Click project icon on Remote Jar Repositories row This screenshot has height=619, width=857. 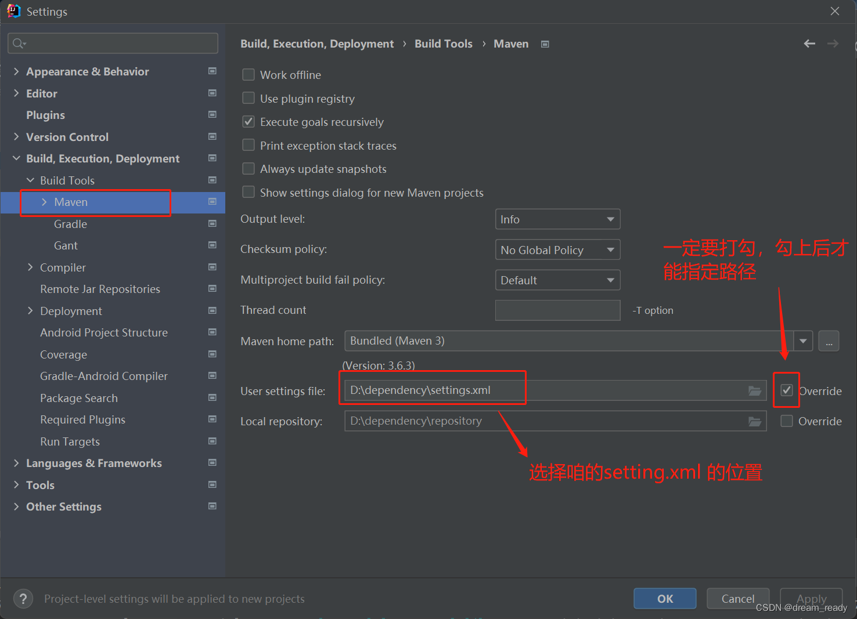(x=213, y=288)
